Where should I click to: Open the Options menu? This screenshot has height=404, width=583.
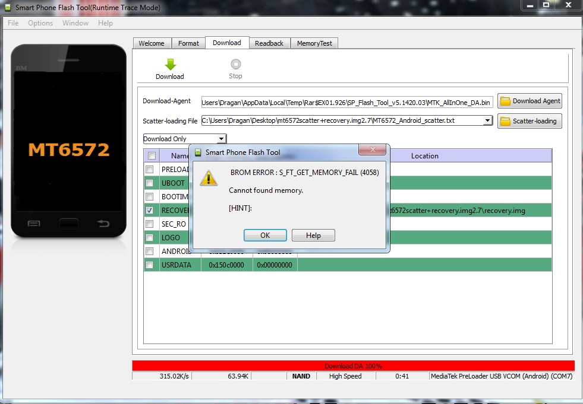point(40,23)
